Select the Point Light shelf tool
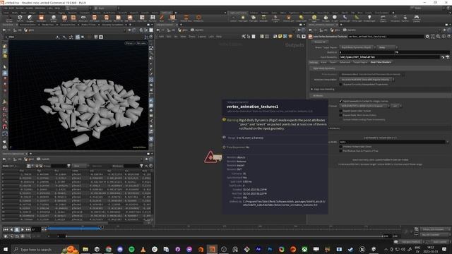 (243, 18)
